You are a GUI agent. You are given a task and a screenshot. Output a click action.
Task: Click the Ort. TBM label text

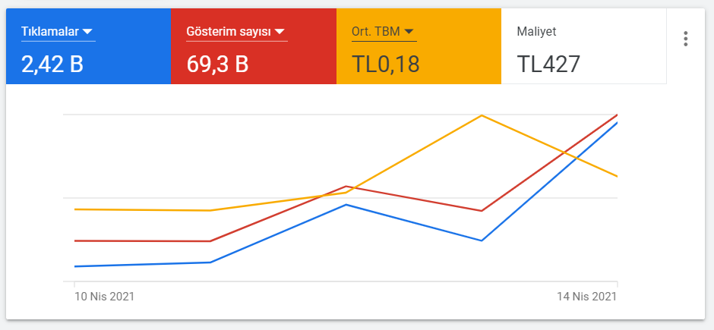coord(376,31)
